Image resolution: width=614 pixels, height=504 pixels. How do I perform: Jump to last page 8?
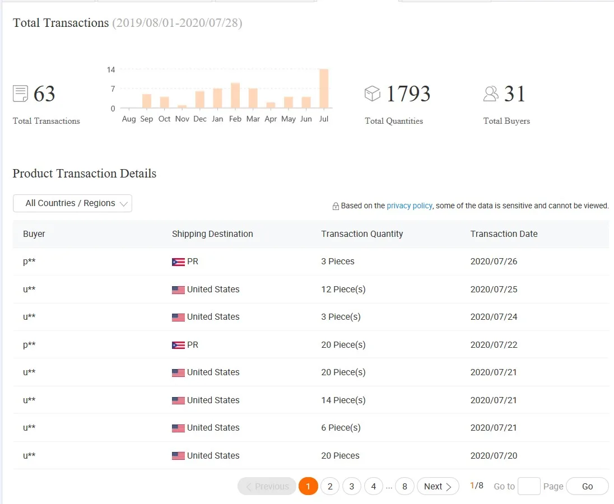(x=404, y=486)
